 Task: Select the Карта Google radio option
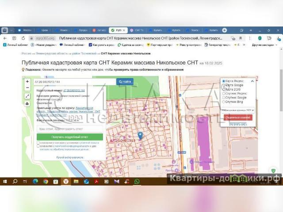tap(224, 85)
